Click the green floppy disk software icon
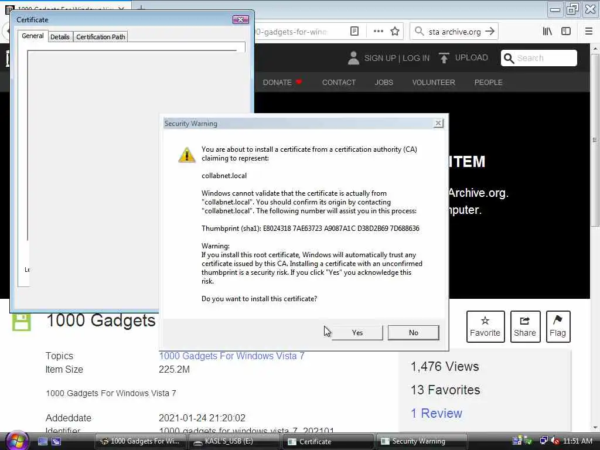 pyautogui.click(x=22, y=322)
